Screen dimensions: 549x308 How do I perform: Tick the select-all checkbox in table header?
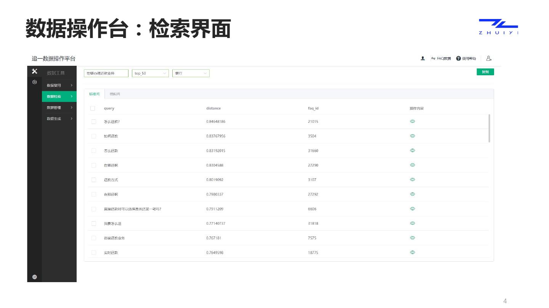pos(93,108)
